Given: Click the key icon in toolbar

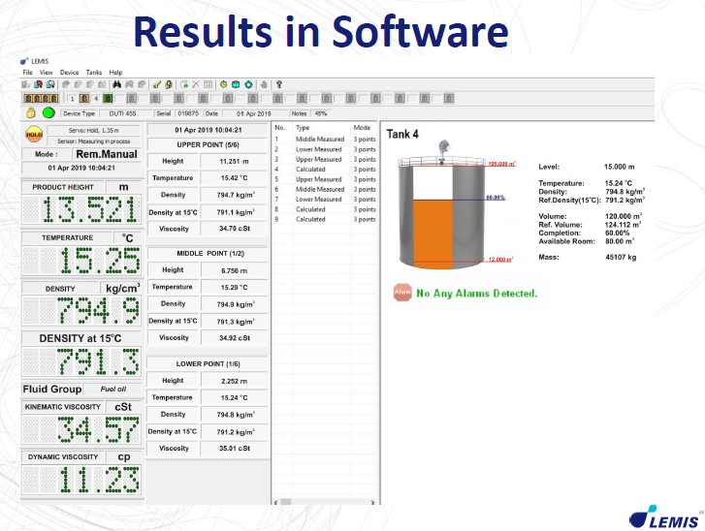Looking at the screenshot, I should click(x=156, y=84).
